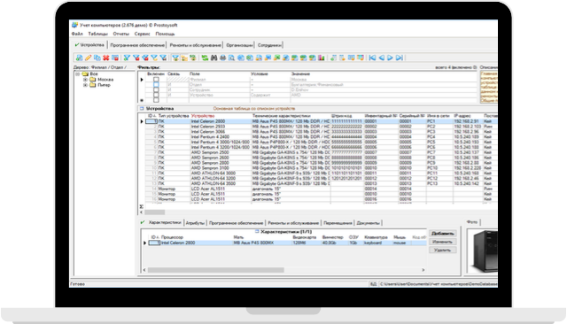The height and width of the screenshot is (324, 567).
Task: Expand the Москва tree node
Action: 85,80
